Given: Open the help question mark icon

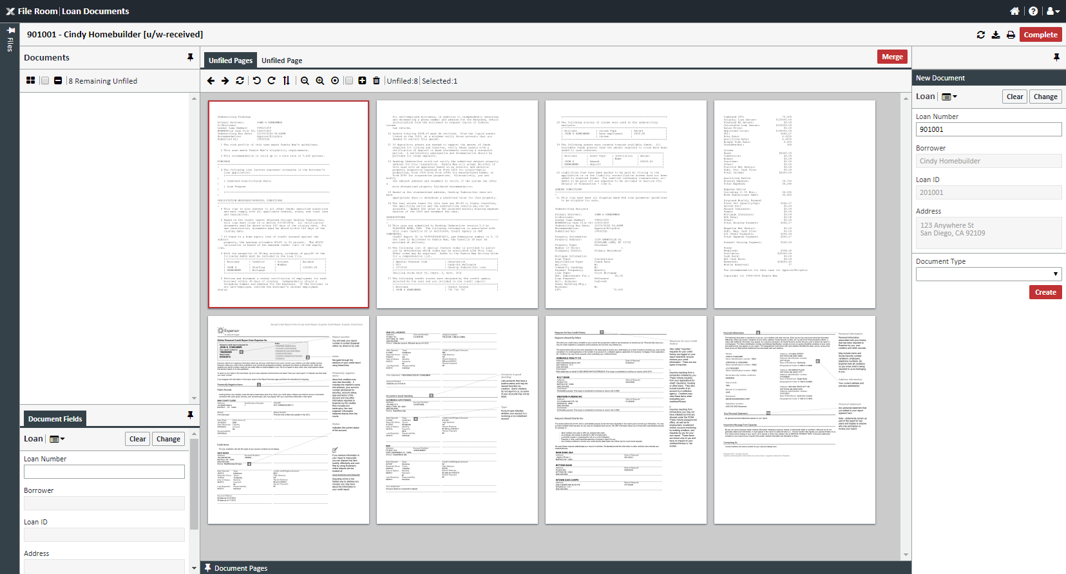Looking at the screenshot, I should click(x=1033, y=11).
